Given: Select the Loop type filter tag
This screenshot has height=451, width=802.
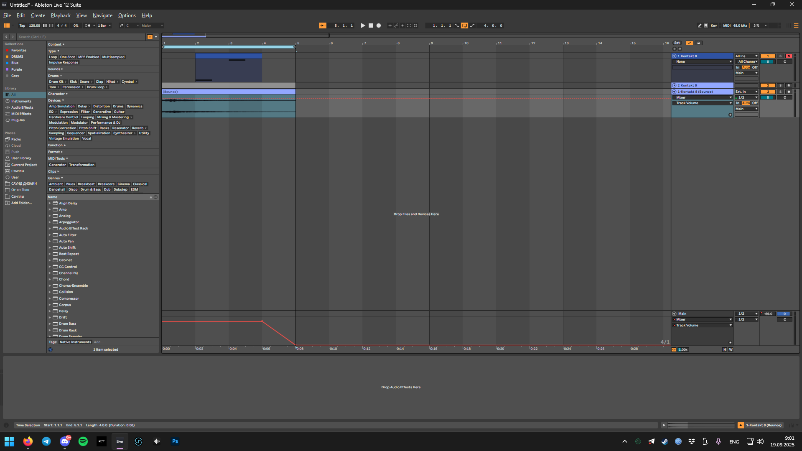Looking at the screenshot, I should [53, 57].
